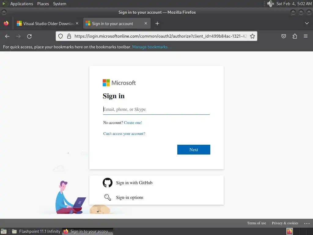Open the System menu
Image resolution: width=313 pixels, height=235 pixels.
click(60, 4)
